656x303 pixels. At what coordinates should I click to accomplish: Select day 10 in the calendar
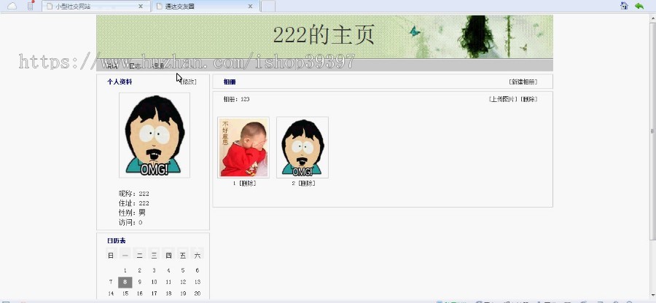point(154,282)
